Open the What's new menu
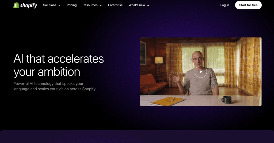Viewport: 274px width, 143px height. [x=139, y=5]
